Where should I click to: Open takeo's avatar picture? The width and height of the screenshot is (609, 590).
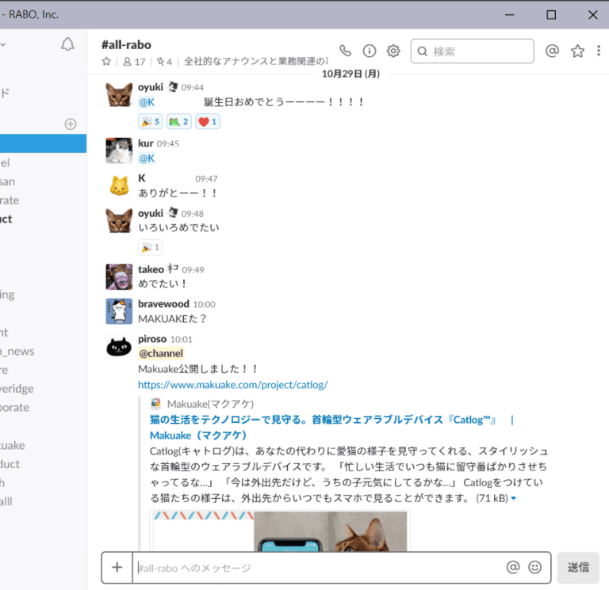point(119,276)
